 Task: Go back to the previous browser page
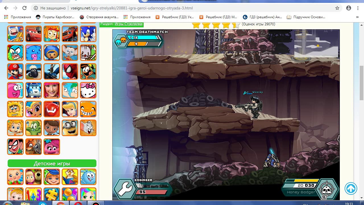tap(6, 8)
